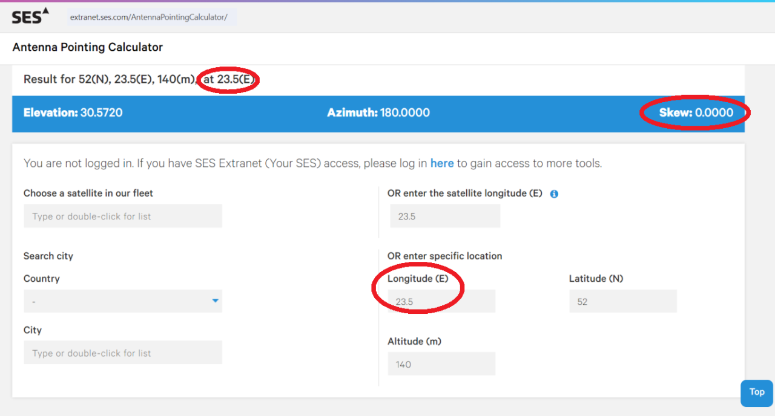Click the Skew result value
Viewport: 775px width, 416px height.
[714, 112]
